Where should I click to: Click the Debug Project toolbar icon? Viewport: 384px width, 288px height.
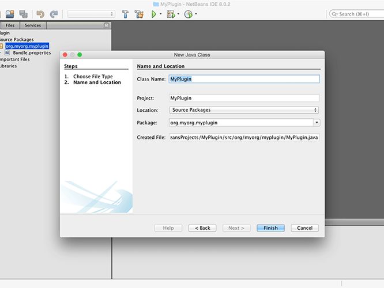(171, 14)
